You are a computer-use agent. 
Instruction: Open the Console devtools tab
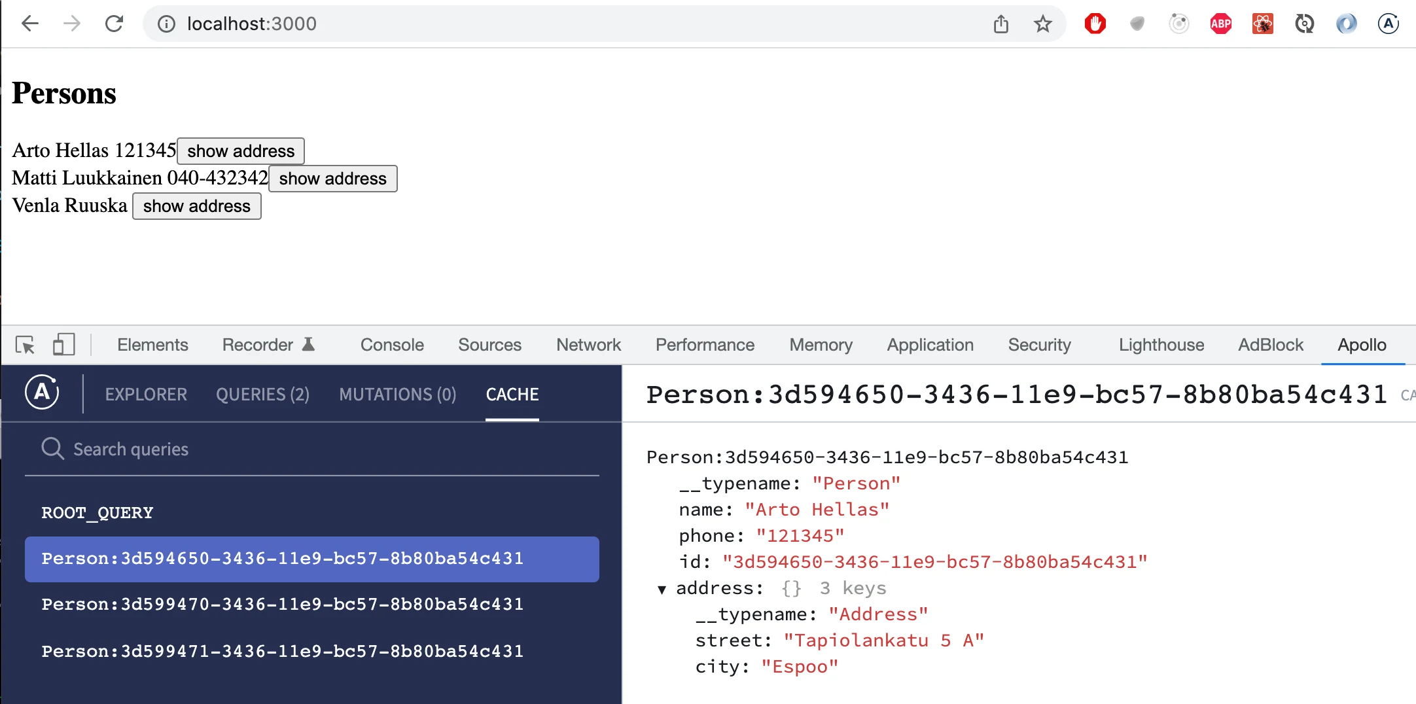[x=392, y=345]
